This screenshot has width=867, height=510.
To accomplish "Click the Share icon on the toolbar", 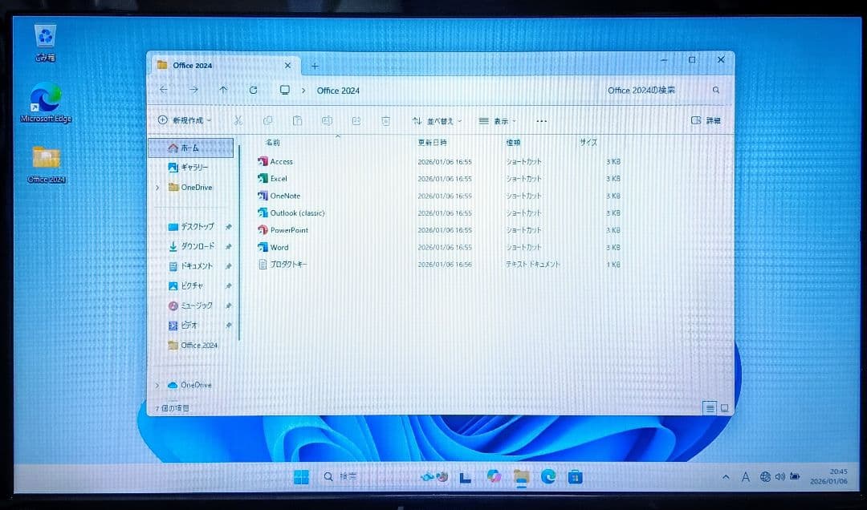I will point(356,120).
